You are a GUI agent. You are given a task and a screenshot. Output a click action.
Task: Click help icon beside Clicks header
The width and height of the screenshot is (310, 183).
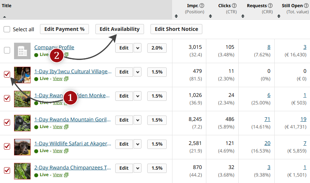[234, 6]
